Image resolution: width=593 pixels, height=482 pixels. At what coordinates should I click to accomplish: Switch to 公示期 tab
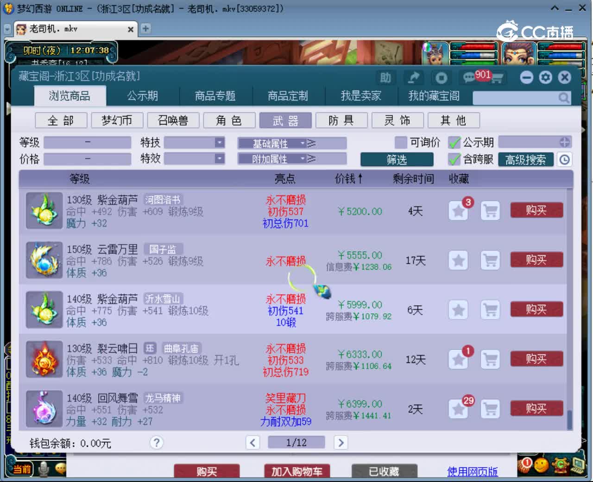pyautogui.click(x=143, y=96)
